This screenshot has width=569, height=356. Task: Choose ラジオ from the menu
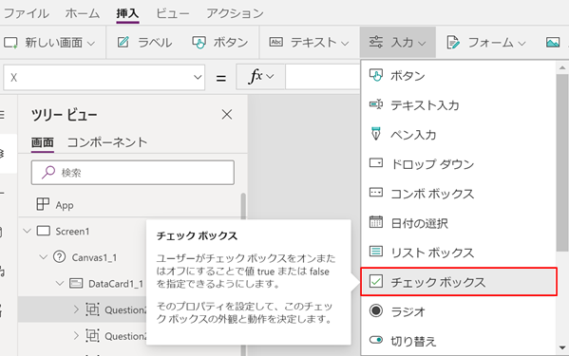pos(459,311)
